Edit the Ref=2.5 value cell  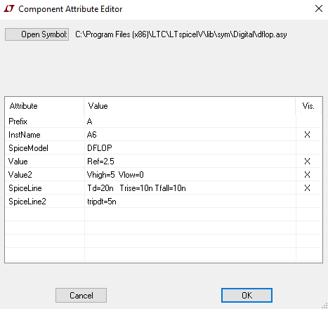[x=190, y=162]
